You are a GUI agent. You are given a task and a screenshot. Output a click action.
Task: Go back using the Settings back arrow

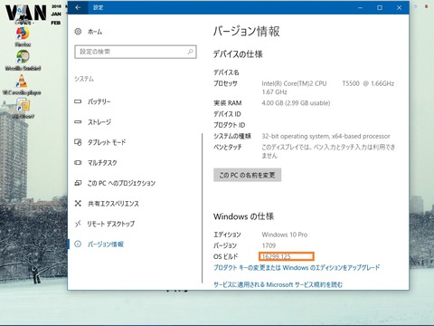[78, 7]
